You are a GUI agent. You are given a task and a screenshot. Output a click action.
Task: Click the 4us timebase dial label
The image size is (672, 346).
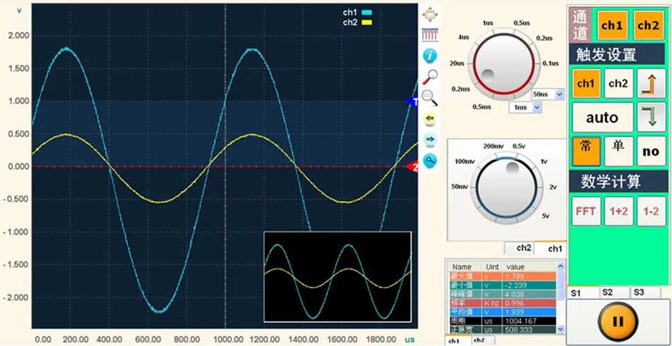pyautogui.click(x=463, y=38)
